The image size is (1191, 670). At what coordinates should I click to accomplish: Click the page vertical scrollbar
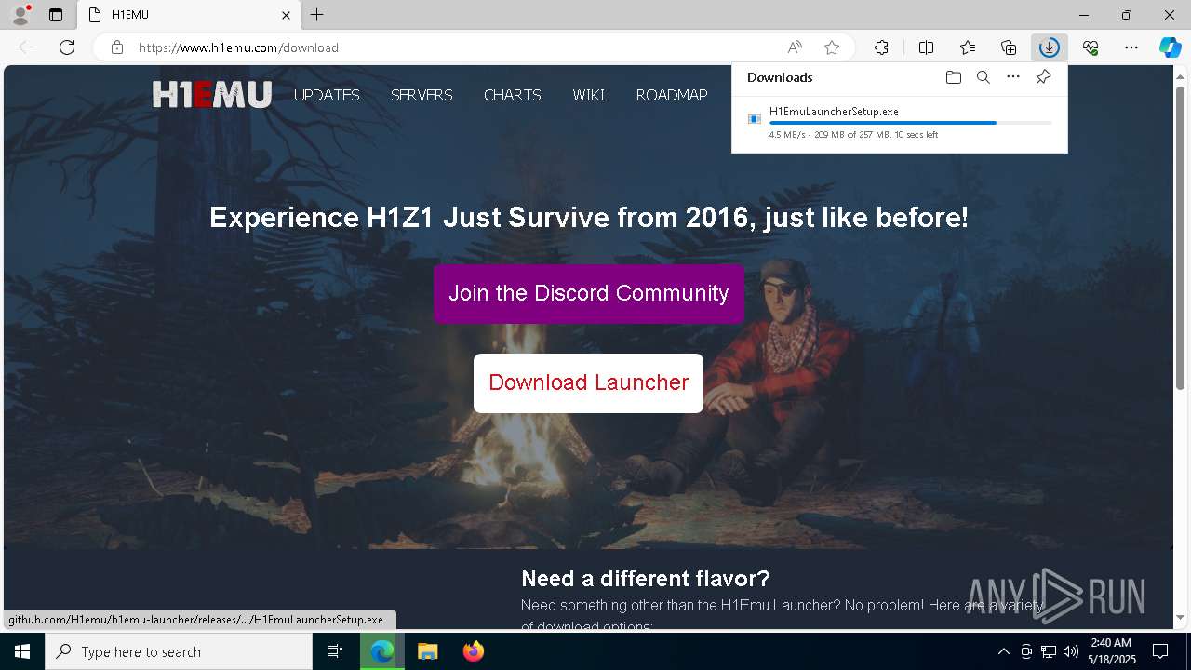click(1181, 237)
